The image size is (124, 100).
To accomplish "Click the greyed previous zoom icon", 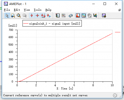I will coord(24,16).
